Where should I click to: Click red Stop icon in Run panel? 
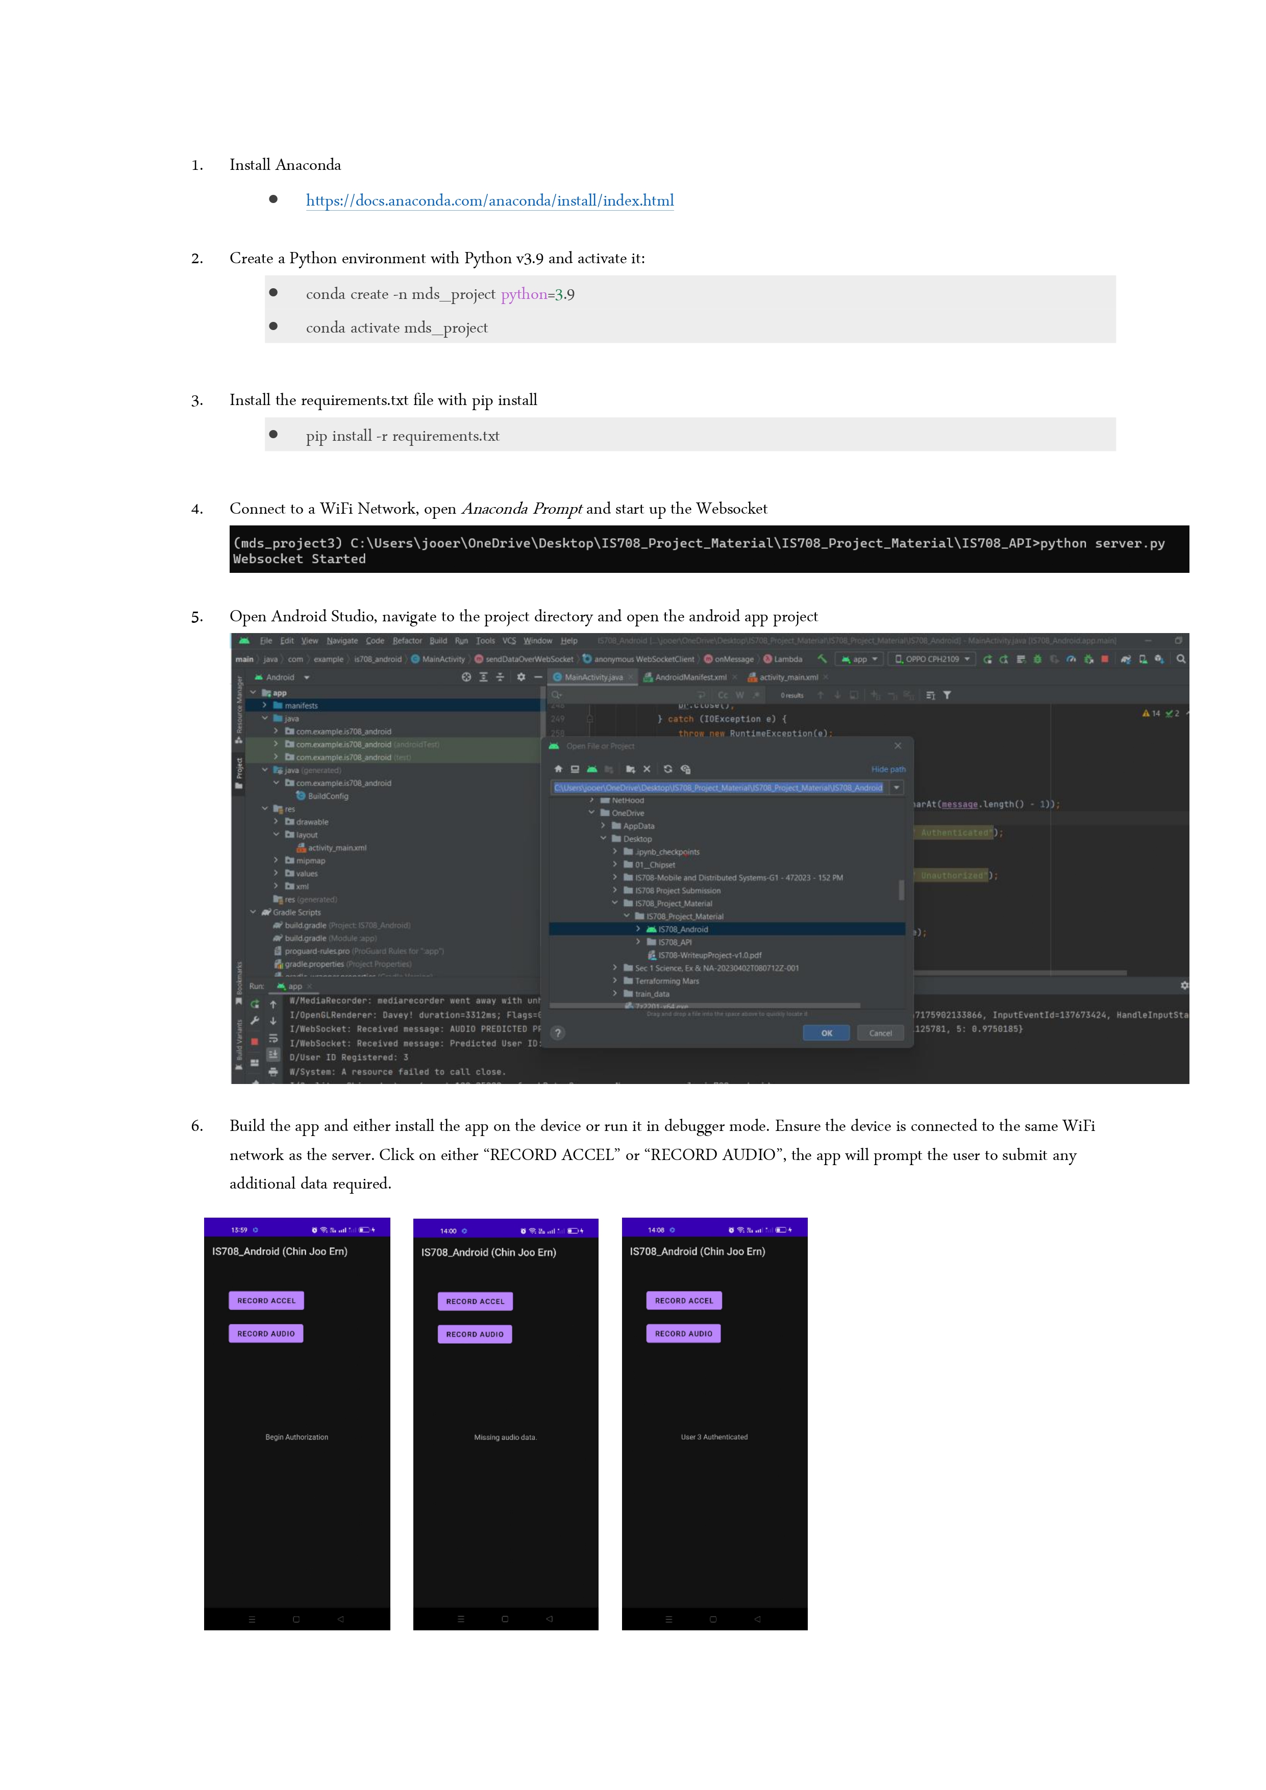click(254, 1041)
